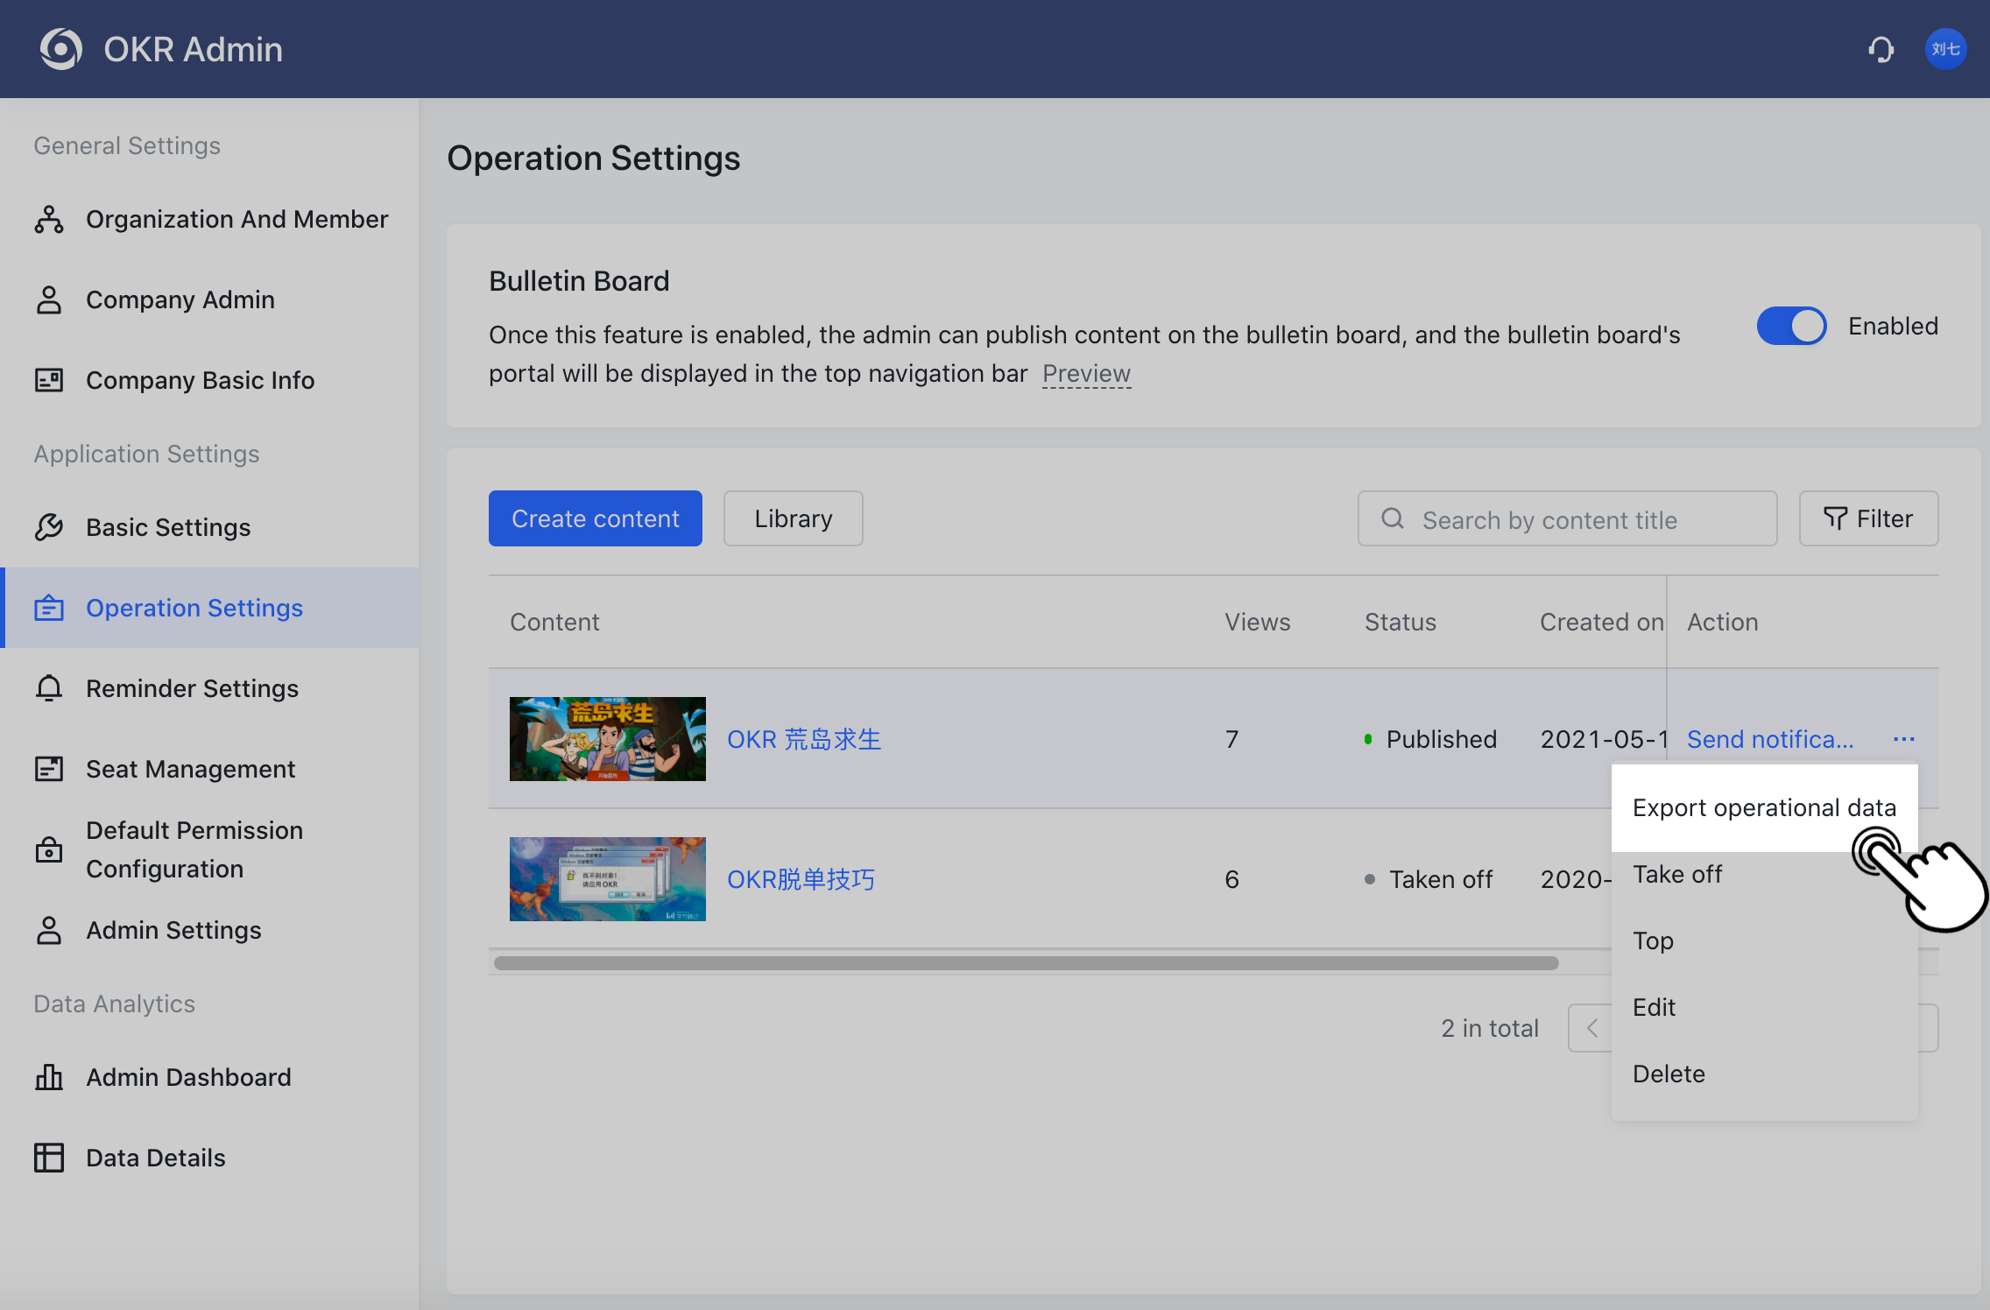Open Reminder Settings with bell icon

(x=192, y=688)
